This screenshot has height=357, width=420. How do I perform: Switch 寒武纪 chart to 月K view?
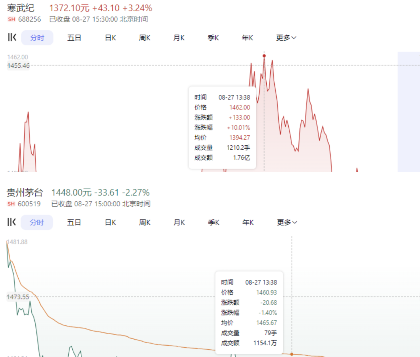[179, 38]
